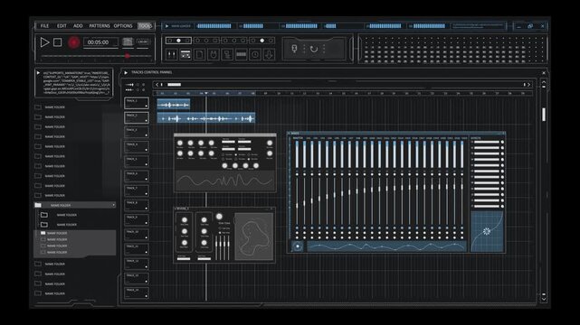This screenshot has width=580, height=325.
Task: Click the blank document icon in toolbar
Action: (199, 54)
